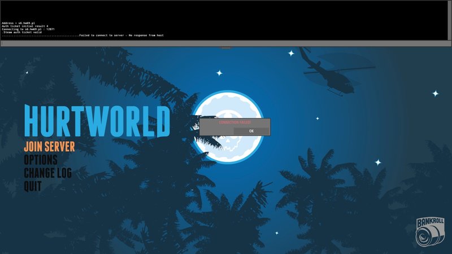Click the console resize handle below input
Image resolution: width=452 pixels, height=254 pixels.
click(x=225, y=48)
